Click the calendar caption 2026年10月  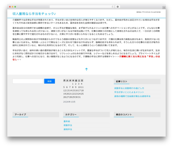(x=69, y=102)
